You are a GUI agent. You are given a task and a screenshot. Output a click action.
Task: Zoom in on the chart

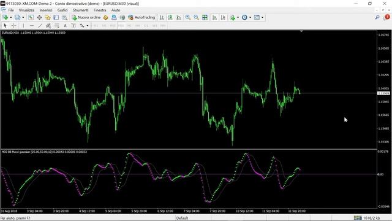[188, 17]
